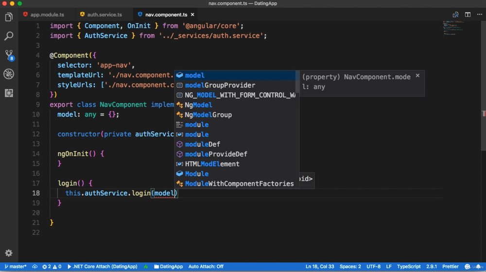Viewport: 486px width, 272px height.
Task: Pick moduleProvideDef from the suggestions
Action: tap(235, 154)
